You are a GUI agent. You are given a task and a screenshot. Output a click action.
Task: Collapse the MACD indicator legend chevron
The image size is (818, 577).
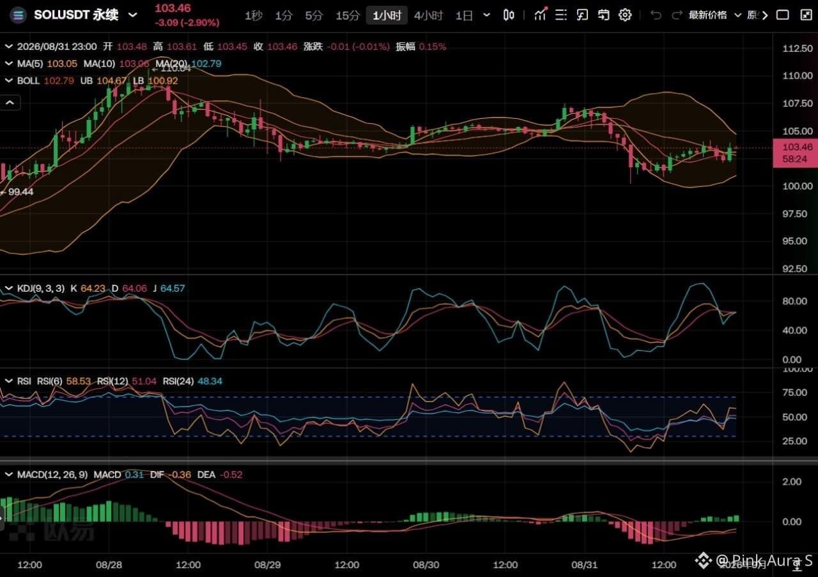(x=9, y=474)
